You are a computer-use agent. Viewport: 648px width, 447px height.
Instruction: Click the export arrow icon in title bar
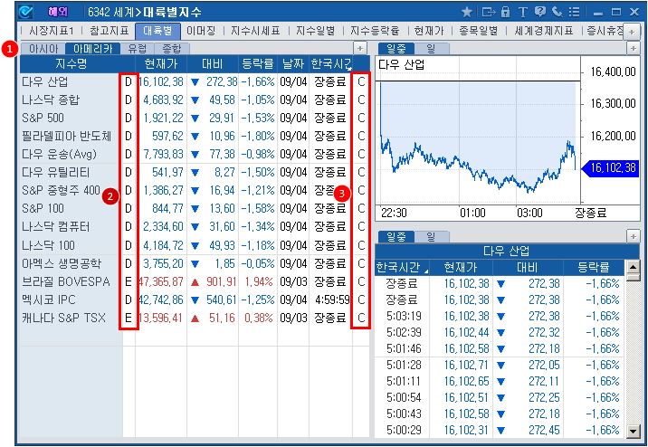(489, 12)
